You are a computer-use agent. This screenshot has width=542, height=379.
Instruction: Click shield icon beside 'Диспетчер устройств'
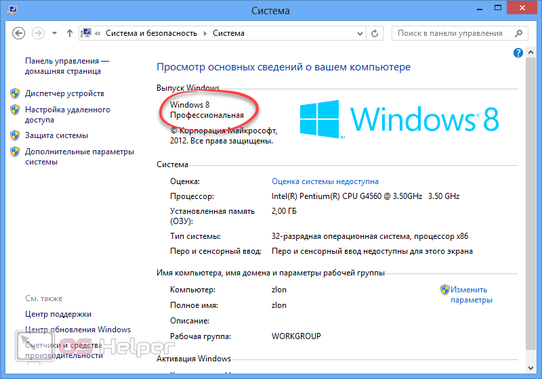pos(15,93)
